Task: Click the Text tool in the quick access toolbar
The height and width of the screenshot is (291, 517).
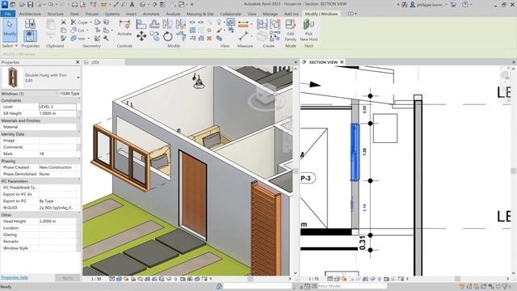Action: coord(132,5)
